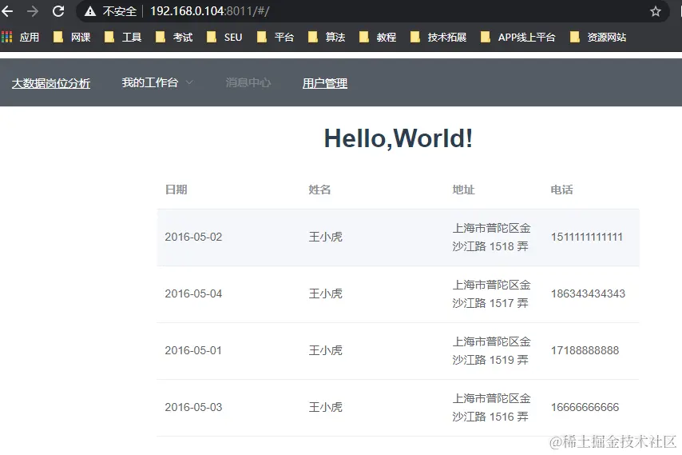Open the SEU bookmark folder
This screenshot has height=455, width=682.
click(x=224, y=38)
